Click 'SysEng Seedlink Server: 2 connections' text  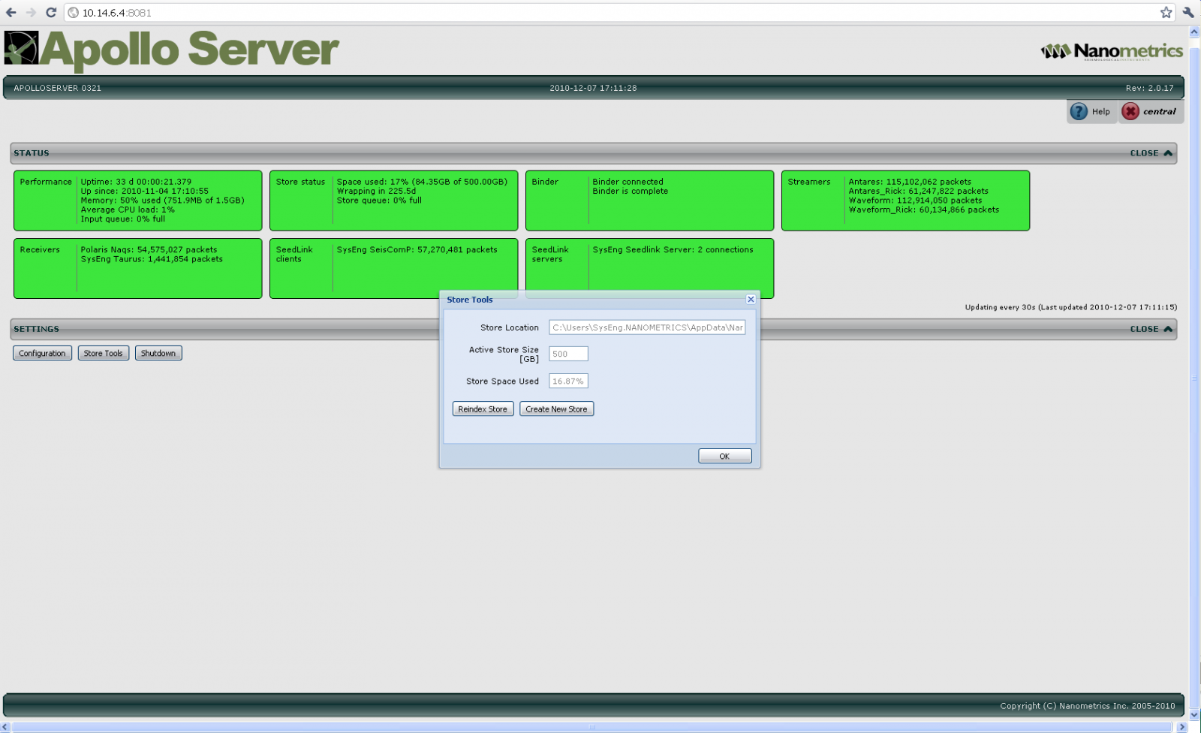click(x=673, y=249)
